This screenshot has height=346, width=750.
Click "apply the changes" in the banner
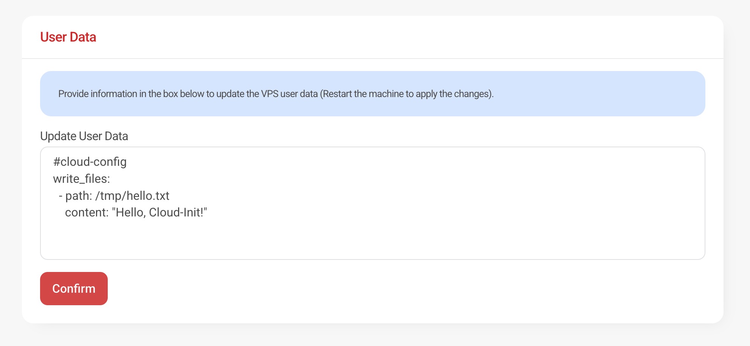(453, 94)
